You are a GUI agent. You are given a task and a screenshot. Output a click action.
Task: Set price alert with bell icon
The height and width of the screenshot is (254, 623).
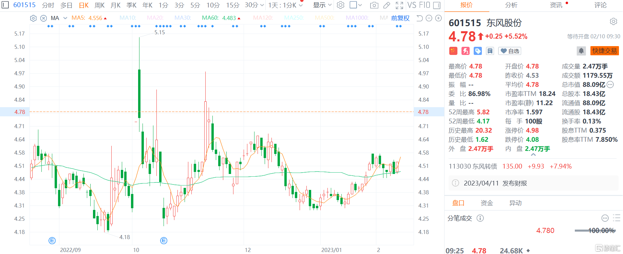point(581,51)
